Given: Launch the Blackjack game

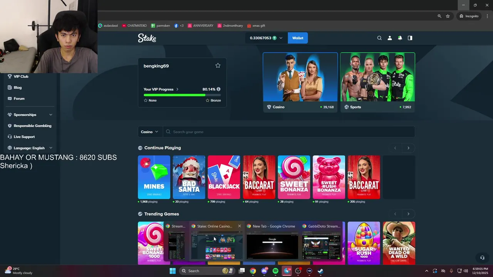Looking at the screenshot, I should 224,177.
